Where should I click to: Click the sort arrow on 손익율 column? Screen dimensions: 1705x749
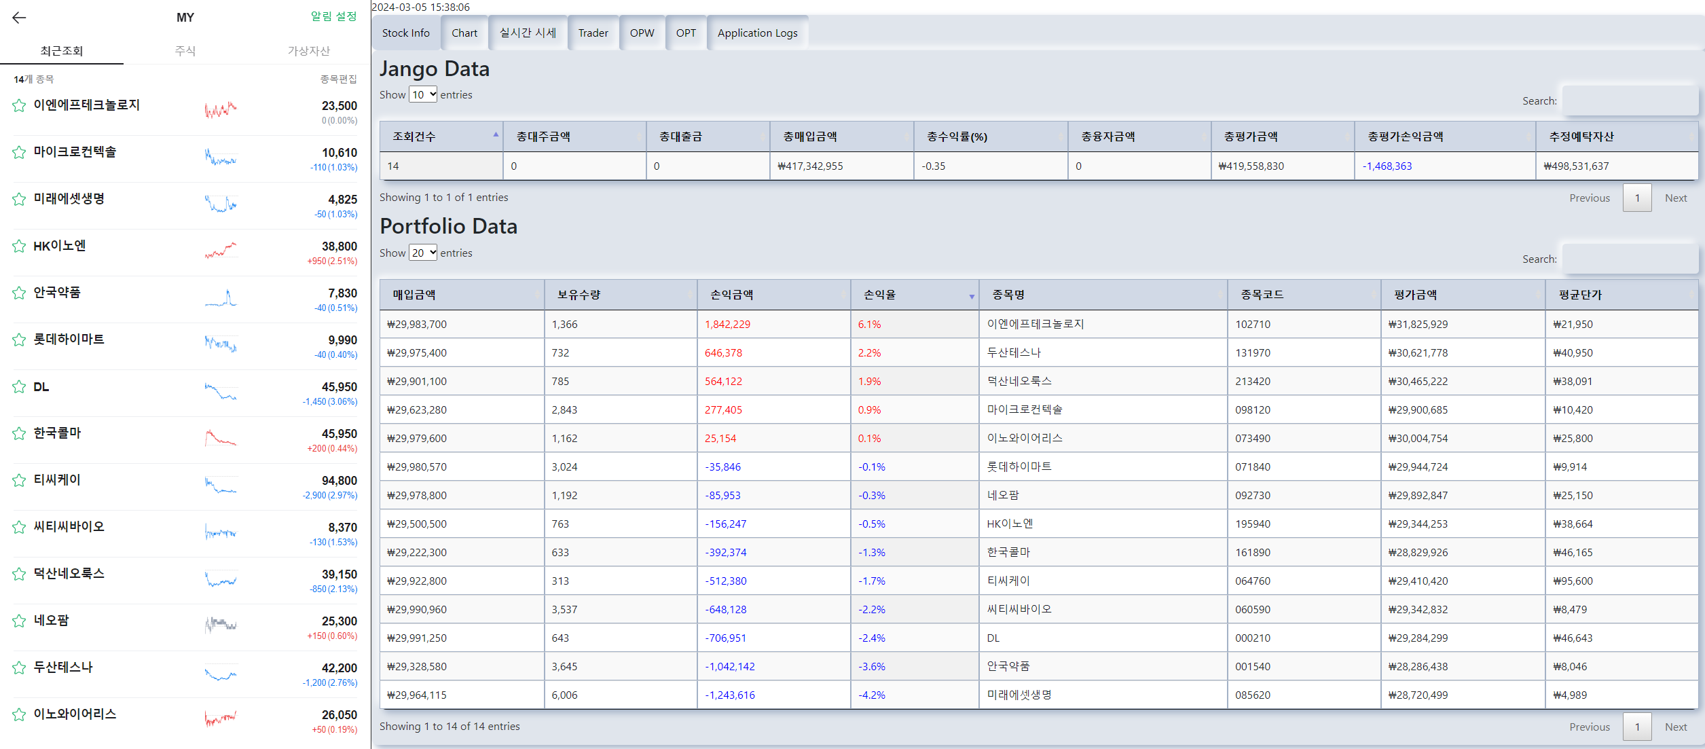click(x=971, y=296)
